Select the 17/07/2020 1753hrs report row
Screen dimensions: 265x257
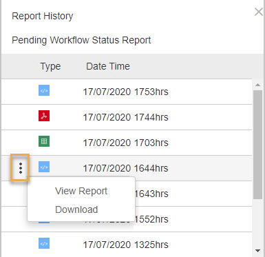point(127,92)
